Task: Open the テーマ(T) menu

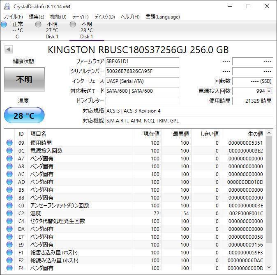Action: point(81,17)
